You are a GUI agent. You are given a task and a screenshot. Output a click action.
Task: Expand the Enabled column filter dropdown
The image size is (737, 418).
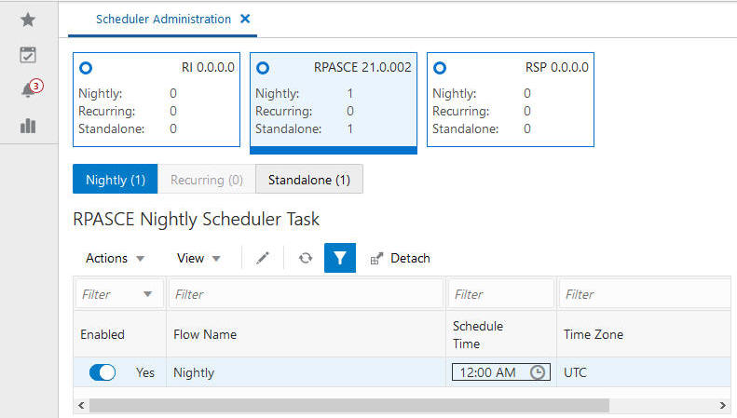(x=147, y=294)
